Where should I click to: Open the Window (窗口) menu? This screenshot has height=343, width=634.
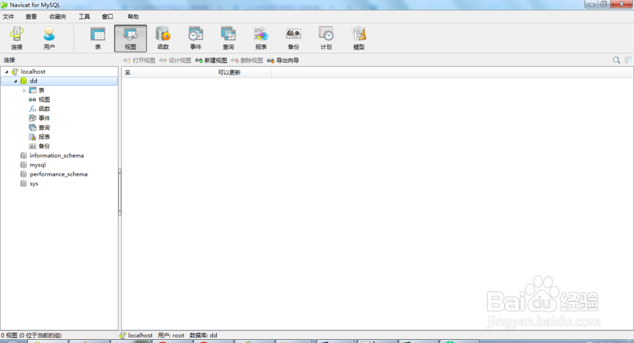point(108,16)
